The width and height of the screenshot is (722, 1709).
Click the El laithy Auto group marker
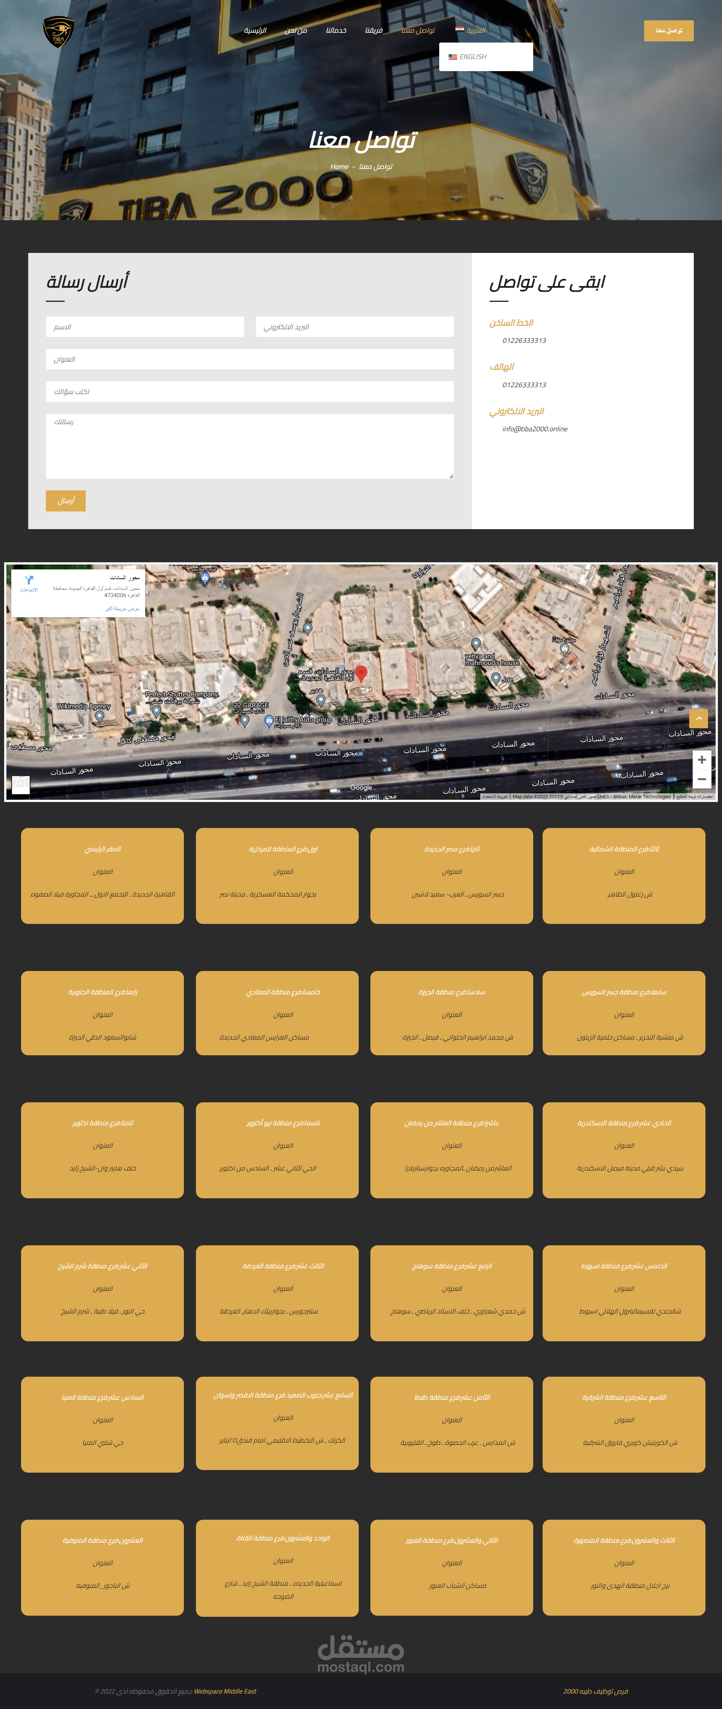click(x=269, y=720)
